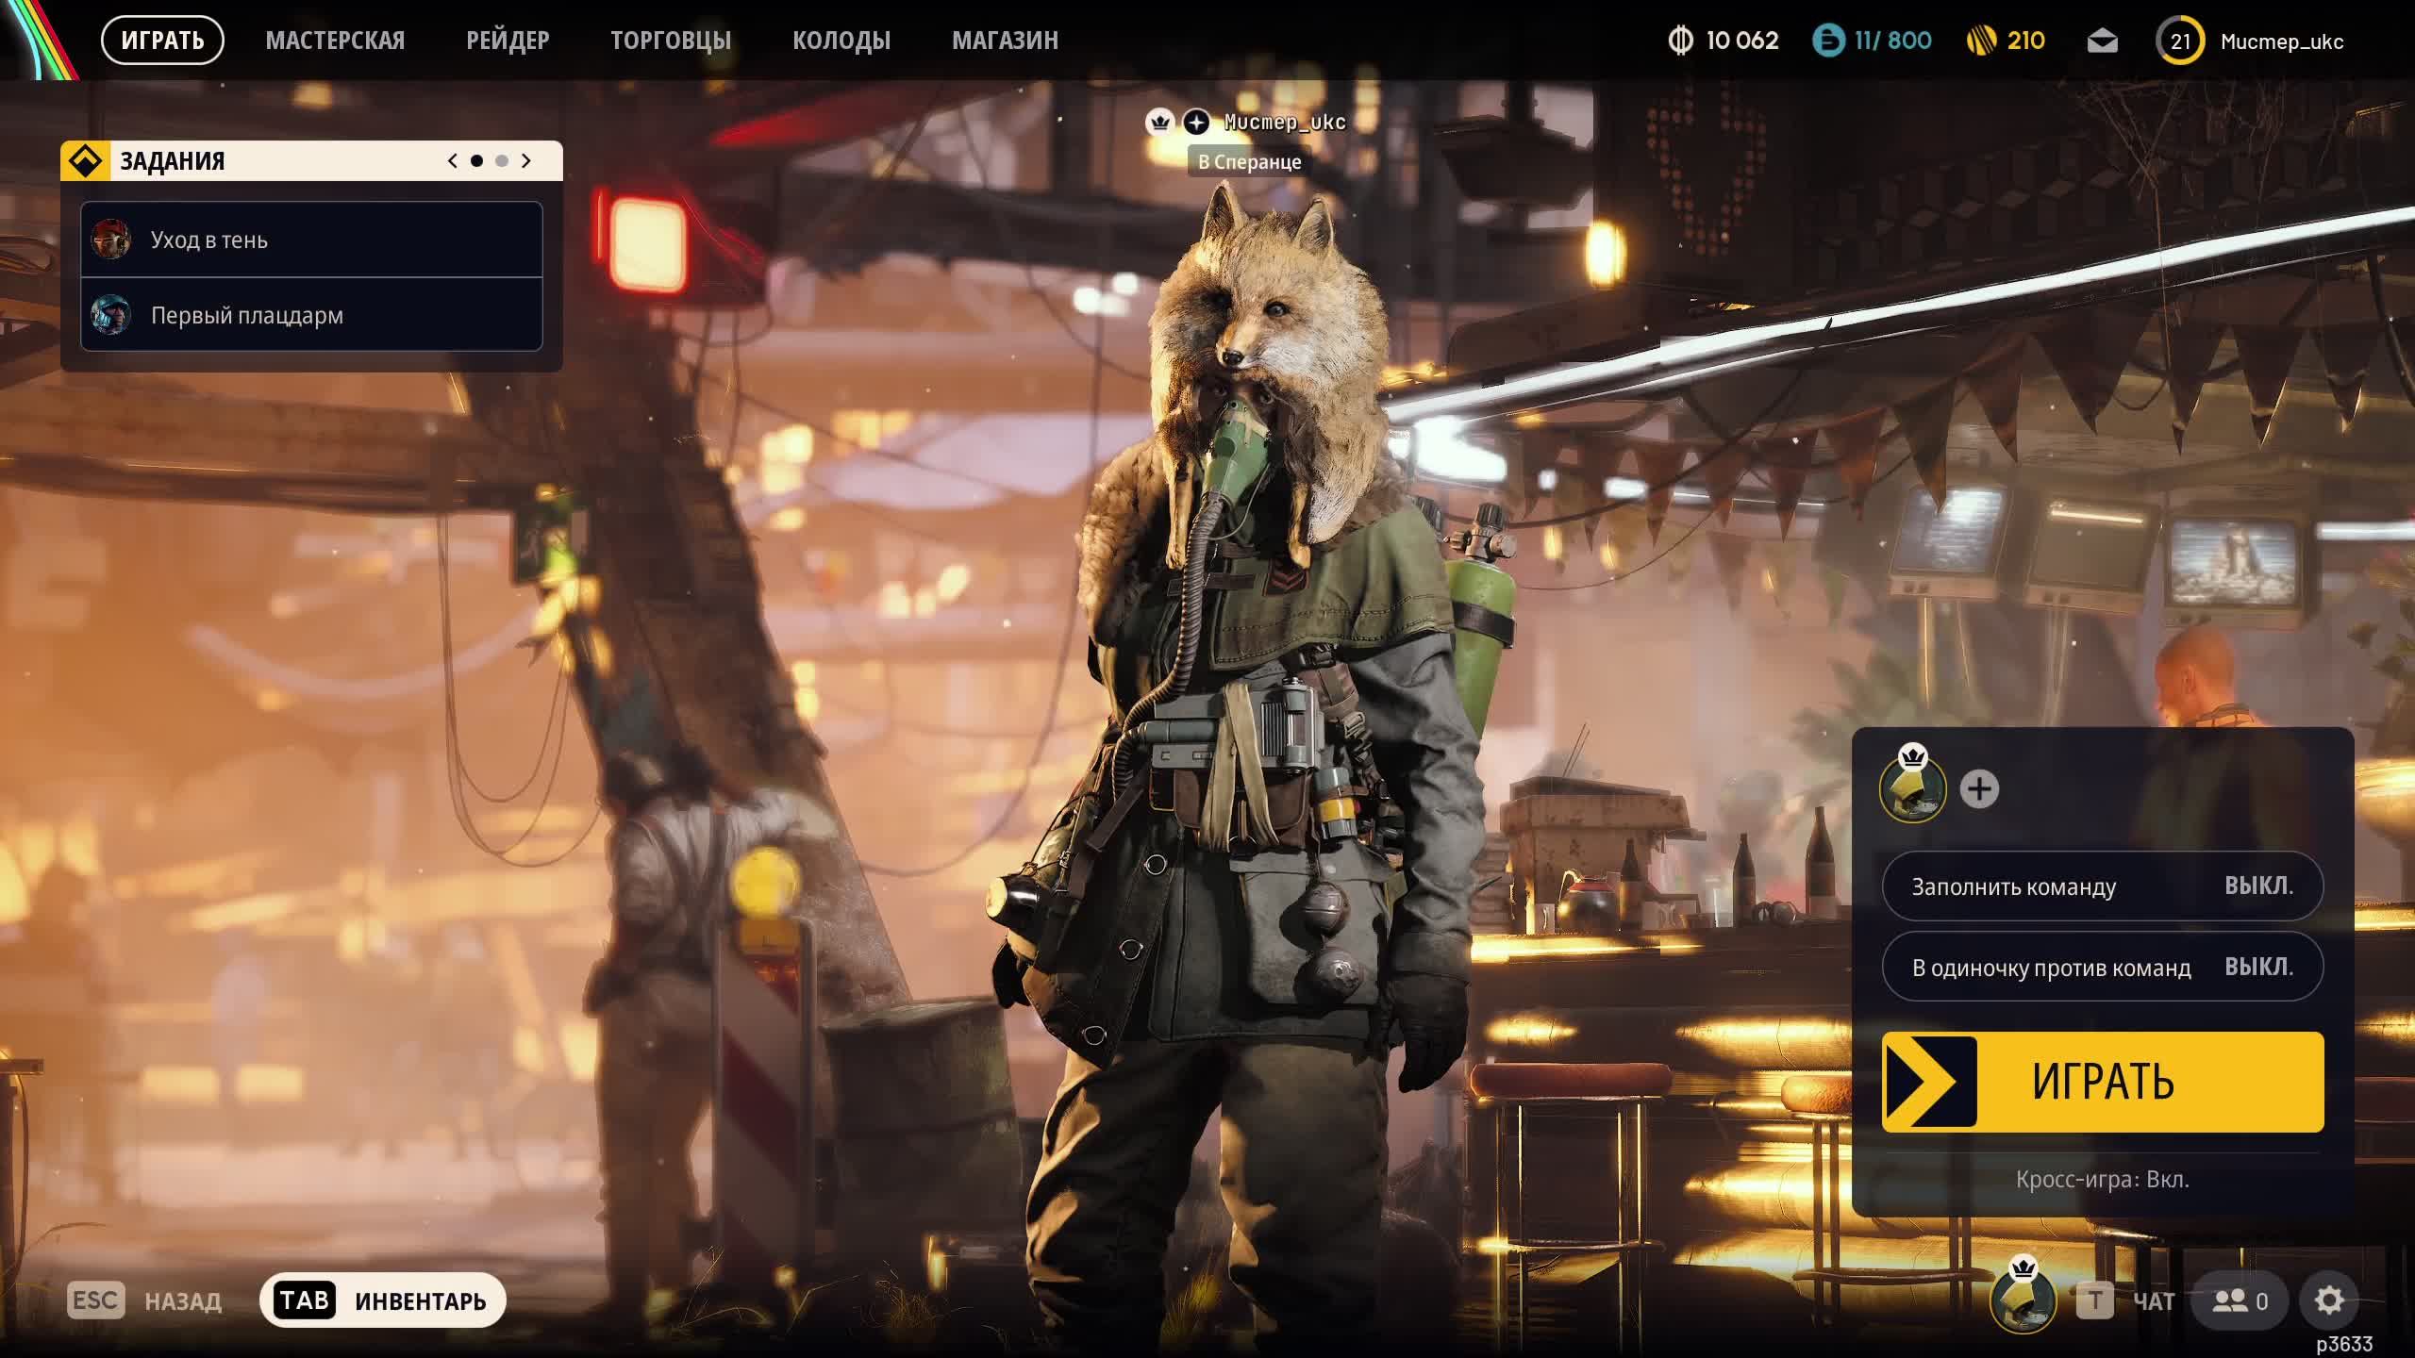Toggle Кросс-игра setting
This screenshot has width=2415, height=1358.
[2102, 1180]
